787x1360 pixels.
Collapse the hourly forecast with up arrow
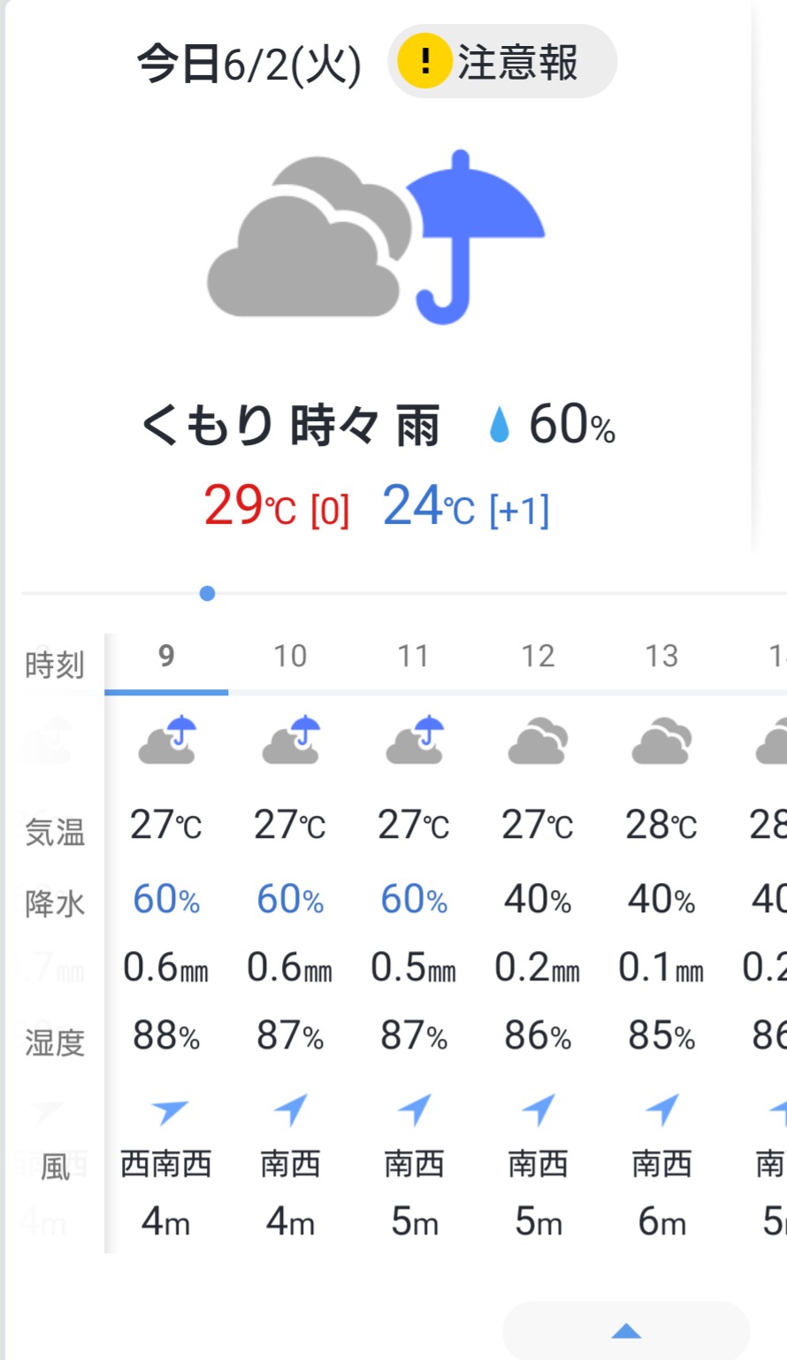pos(626,1330)
